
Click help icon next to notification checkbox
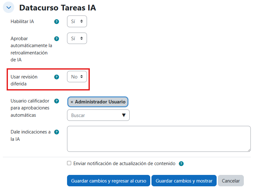click(181, 164)
